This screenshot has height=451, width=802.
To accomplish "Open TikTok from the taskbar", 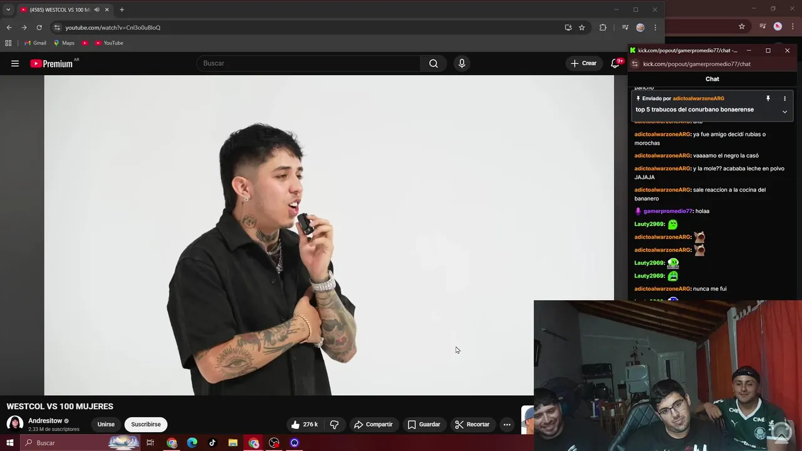I will pos(212,443).
